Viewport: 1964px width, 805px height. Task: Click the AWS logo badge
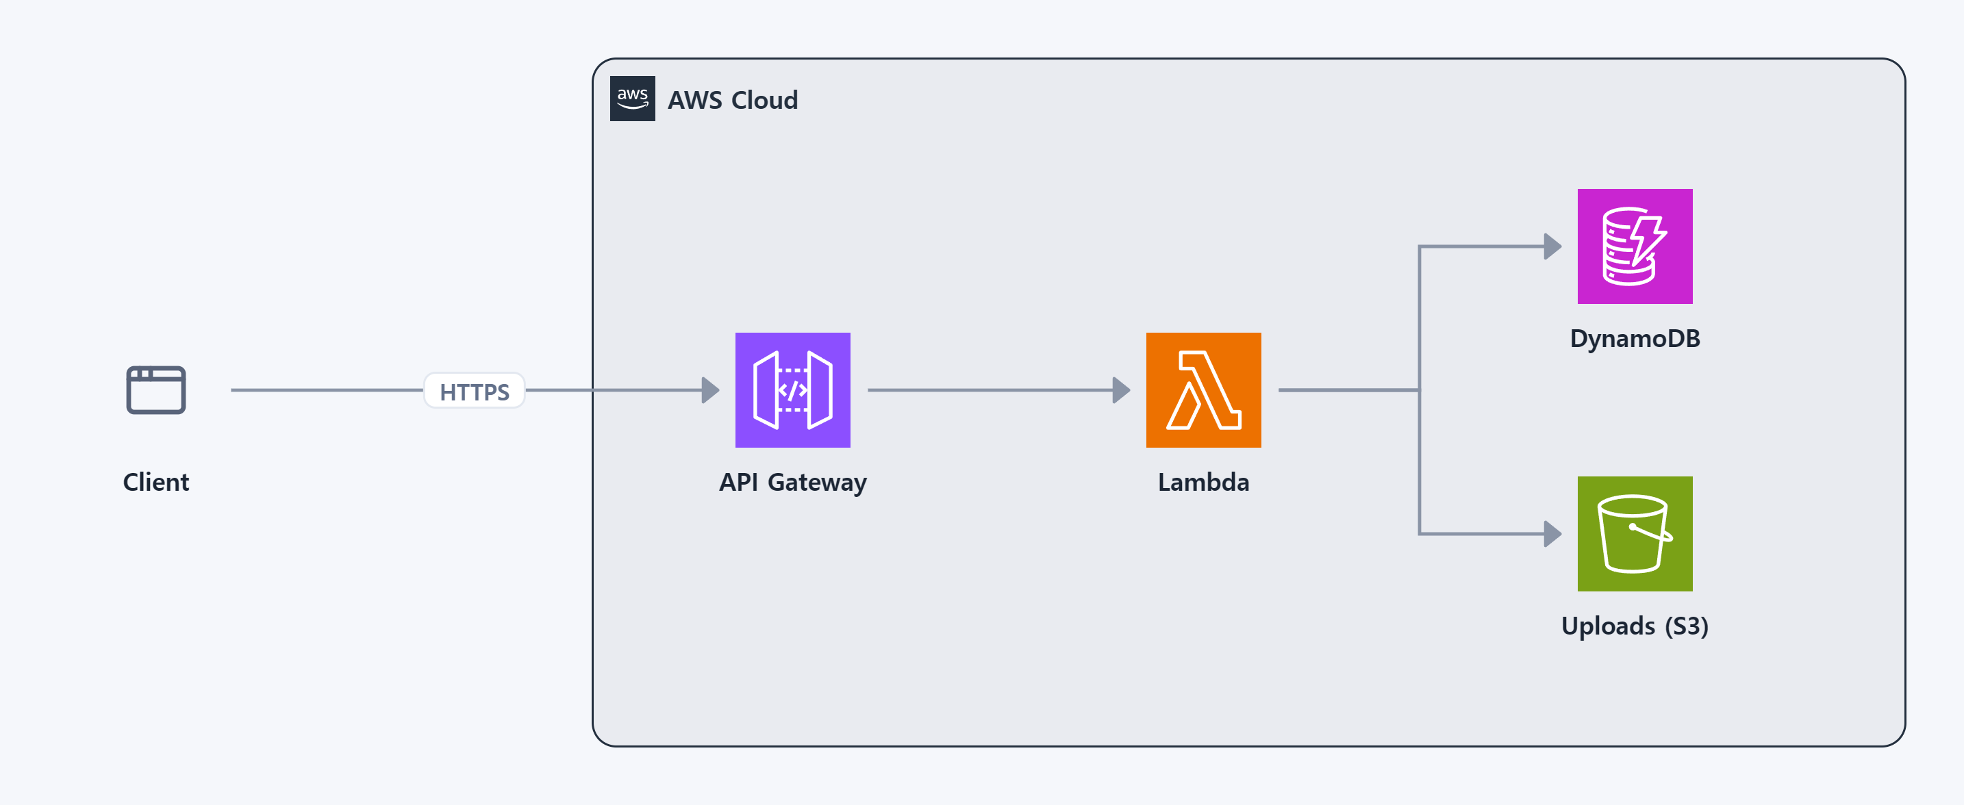click(x=632, y=99)
